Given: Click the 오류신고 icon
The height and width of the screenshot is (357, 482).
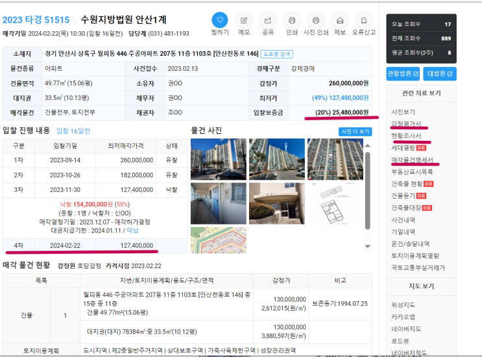Looking at the screenshot, I should (x=364, y=20).
